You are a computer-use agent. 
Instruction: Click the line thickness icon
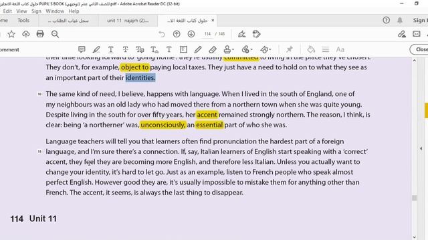(326, 49)
